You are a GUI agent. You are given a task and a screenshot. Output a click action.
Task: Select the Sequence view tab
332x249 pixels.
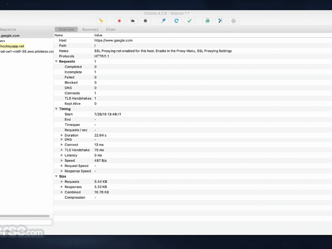pos(8,29)
